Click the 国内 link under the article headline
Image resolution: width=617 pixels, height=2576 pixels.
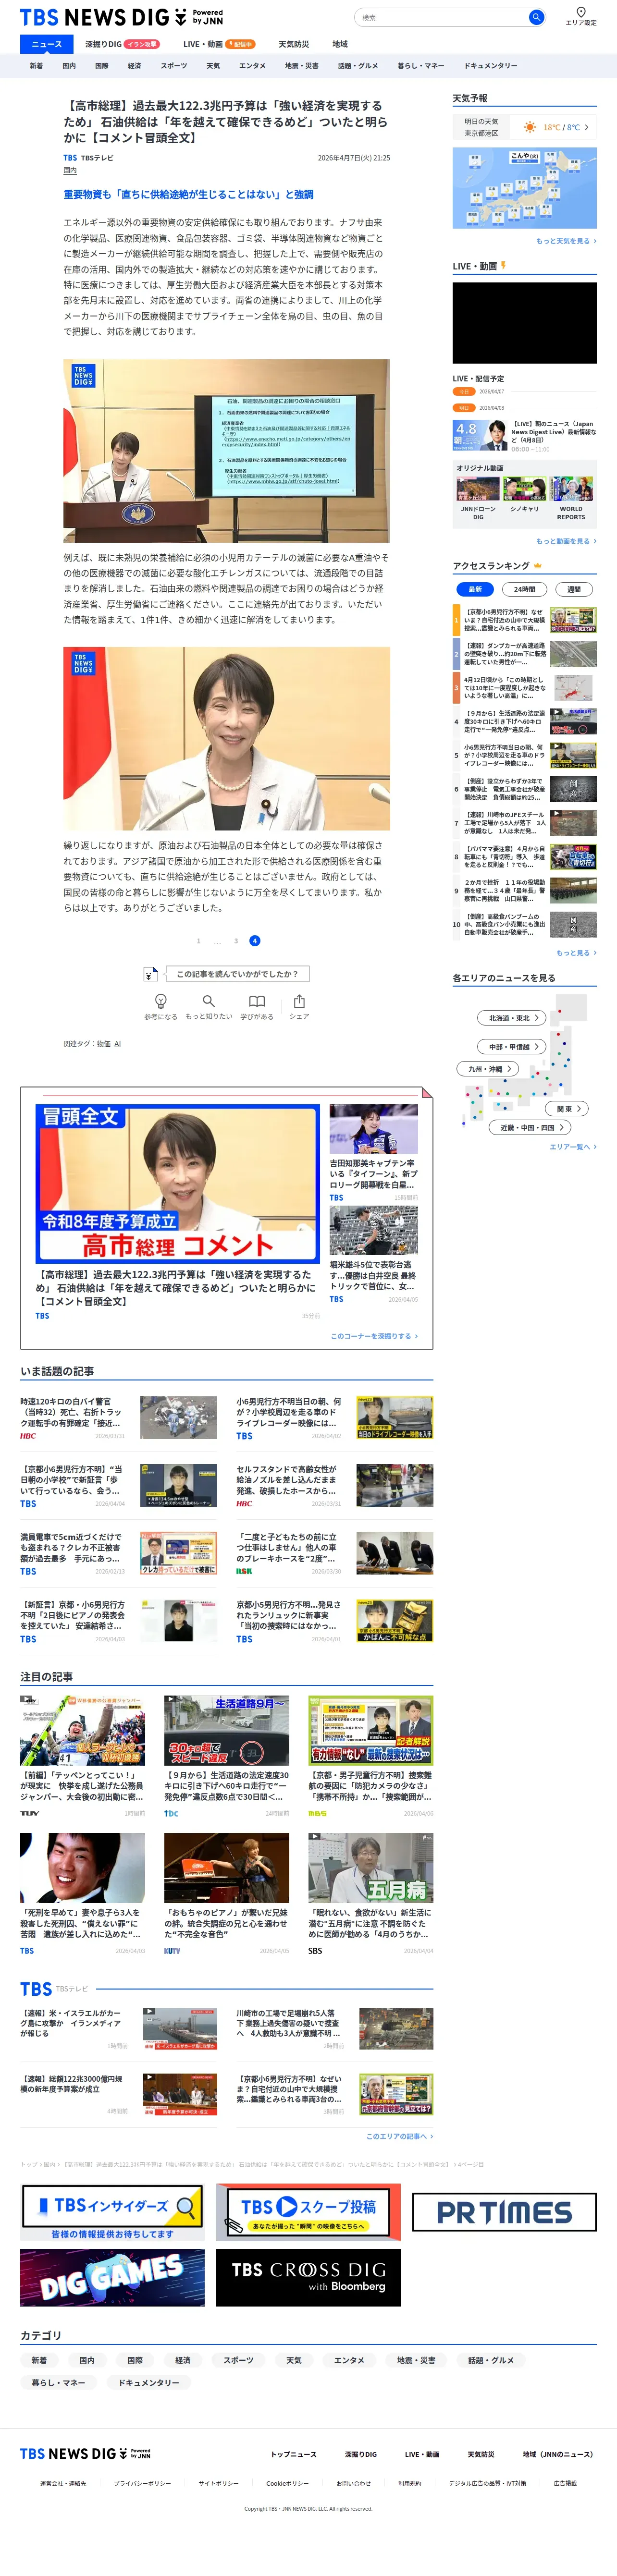tap(70, 171)
